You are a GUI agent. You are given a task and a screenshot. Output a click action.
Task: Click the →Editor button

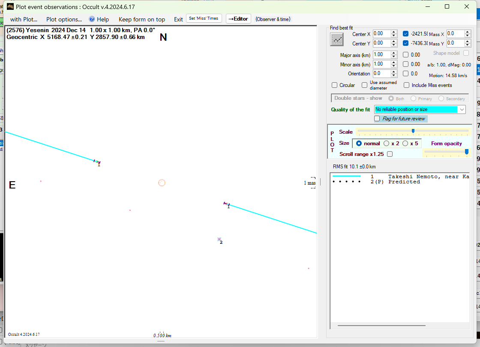[x=238, y=19]
